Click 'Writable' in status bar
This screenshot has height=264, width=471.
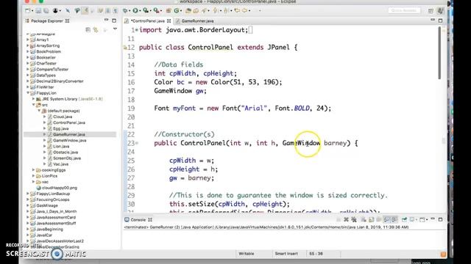pyautogui.click(x=247, y=254)
